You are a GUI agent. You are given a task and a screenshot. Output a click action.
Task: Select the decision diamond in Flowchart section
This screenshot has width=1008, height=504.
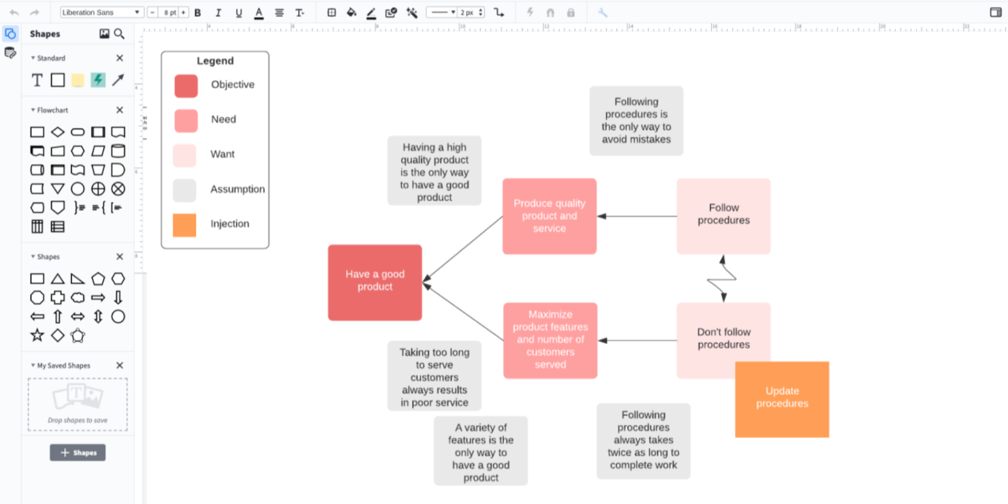pyautogui.click(x=58, y=131)
